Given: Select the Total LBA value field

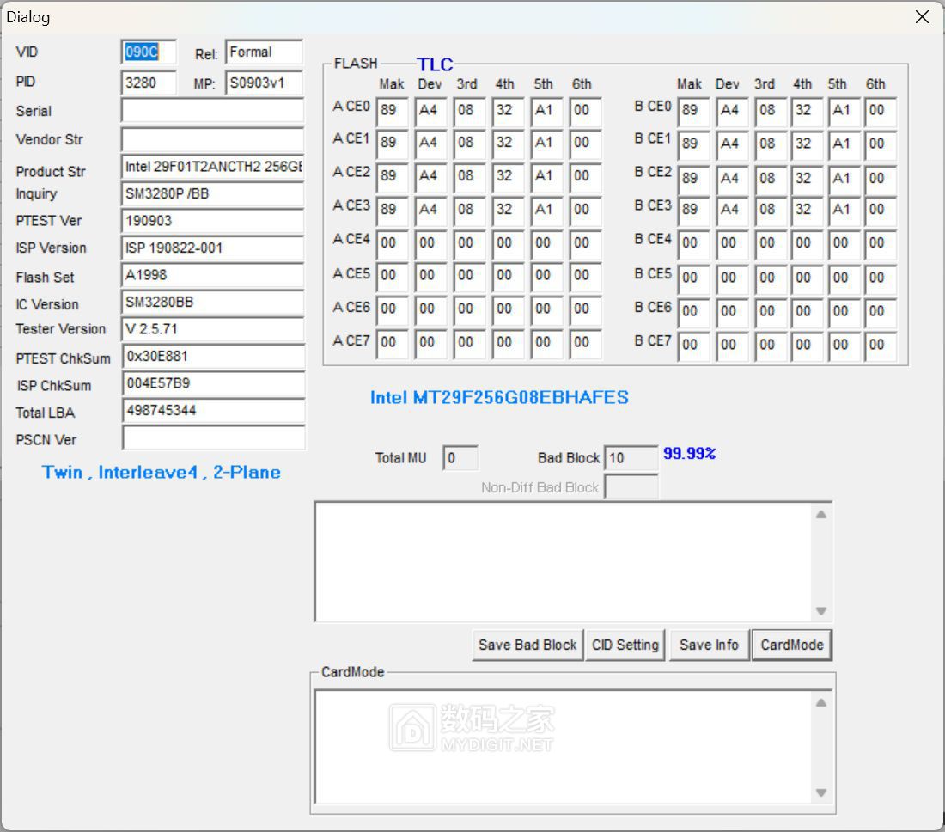Looking at the screenshot, I should pos(212,411).
